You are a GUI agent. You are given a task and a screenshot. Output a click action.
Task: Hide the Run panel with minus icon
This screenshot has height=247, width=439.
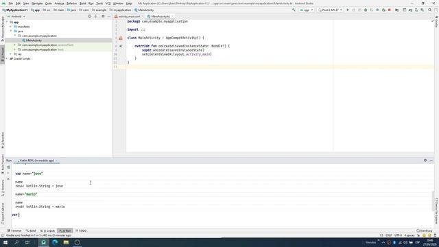(431, 161)
